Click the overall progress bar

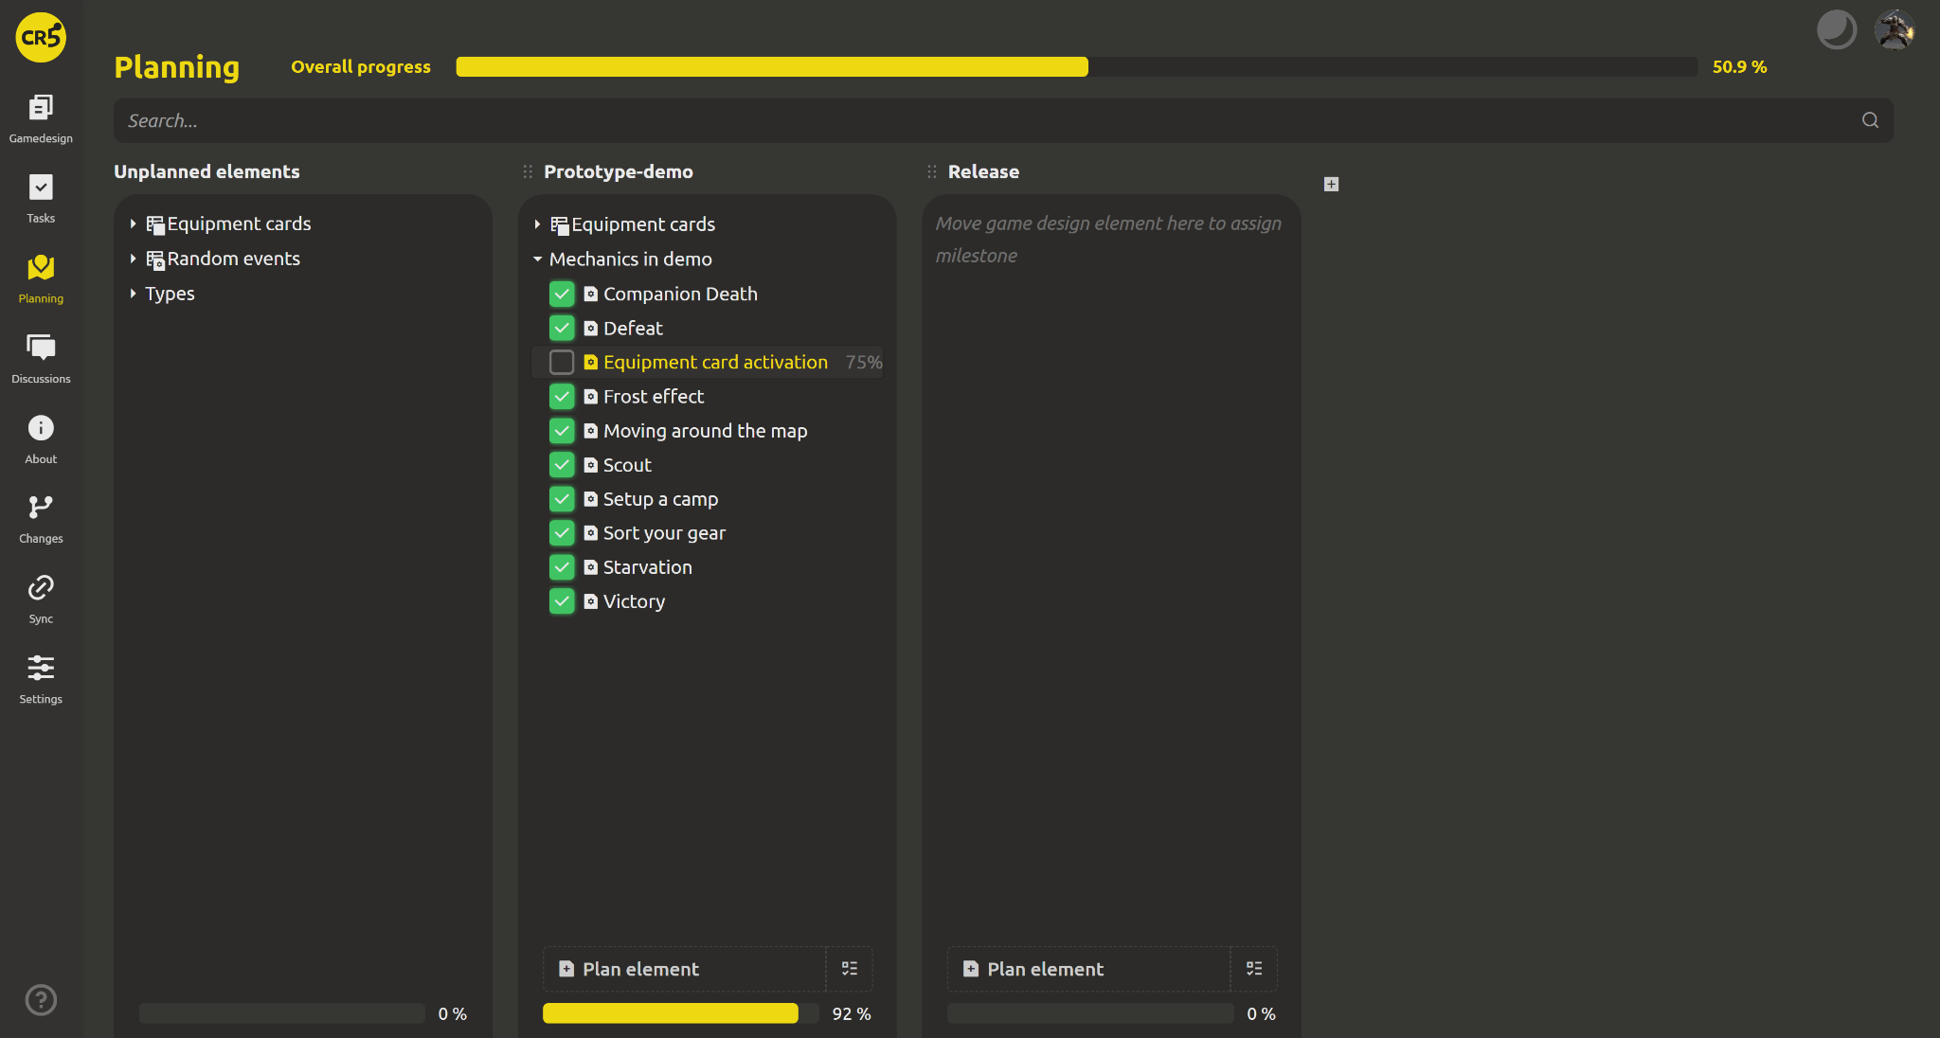click(1076, 67)
